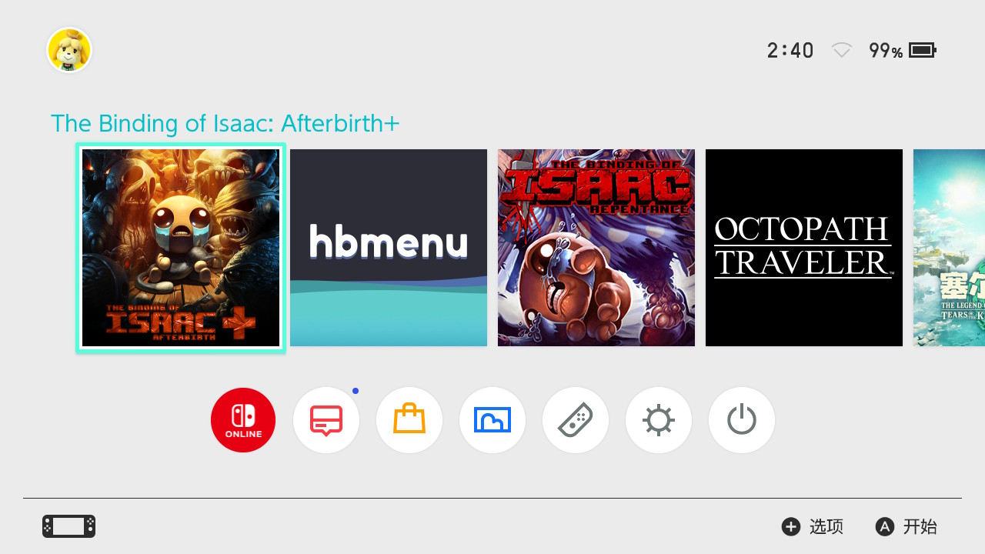Screen dimensions: 985x554
Task: Open Nintendo Switch Online
Action: tap(243, 420)
